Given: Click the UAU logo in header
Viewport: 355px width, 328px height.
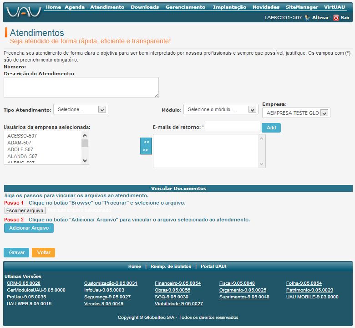Looking at the screenshot, I should (x=24, y=11).
